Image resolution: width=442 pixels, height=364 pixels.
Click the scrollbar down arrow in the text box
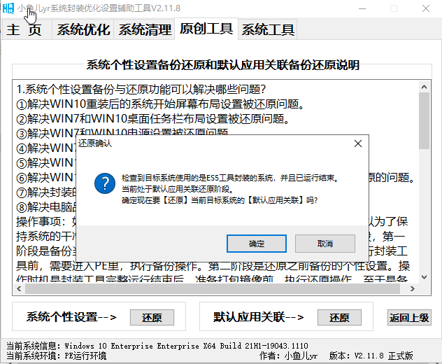(424, 289)
